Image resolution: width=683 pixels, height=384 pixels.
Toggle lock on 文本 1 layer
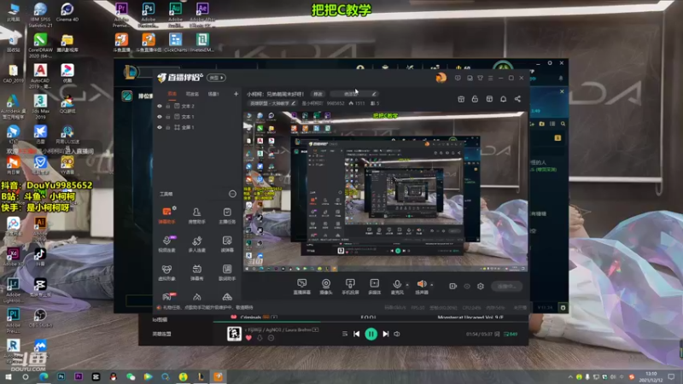[x=167, y=117]
